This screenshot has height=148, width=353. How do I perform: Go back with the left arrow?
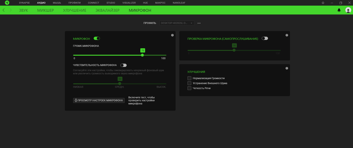[x=3, y=10]
